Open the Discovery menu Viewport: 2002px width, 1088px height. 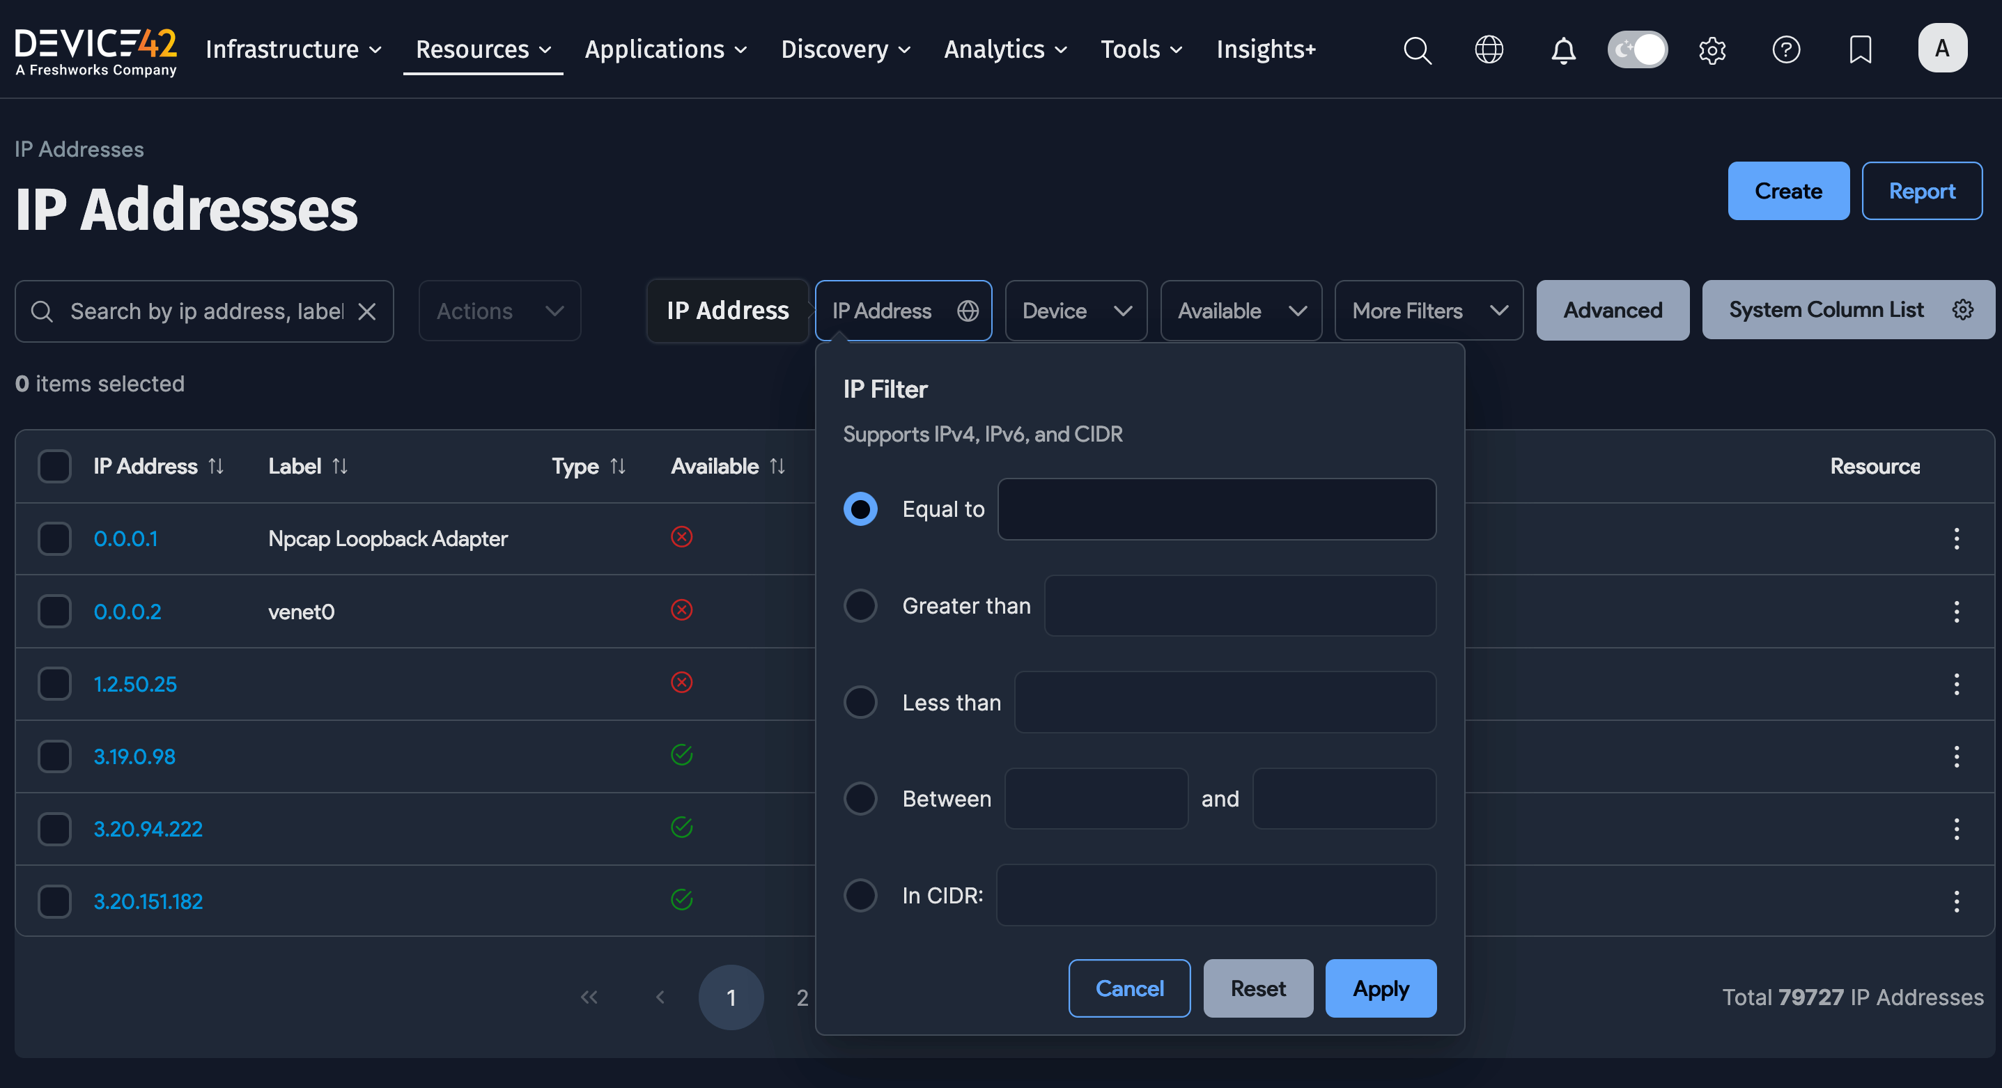pos(845,49)
